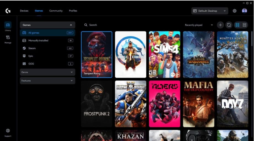Filter by GOG games

tap(47, 64)
